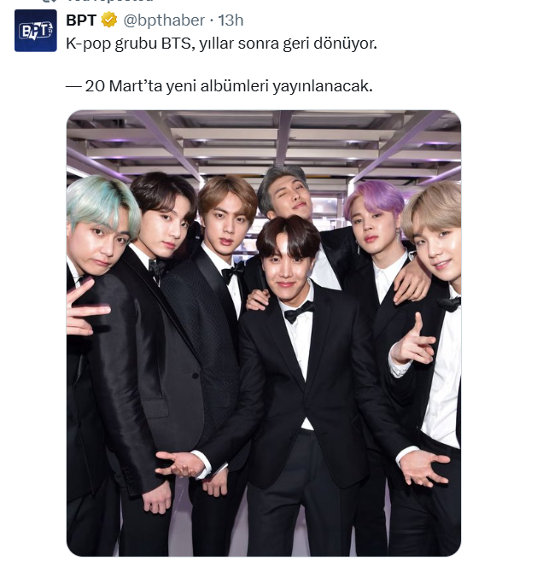Click the peace-sign hand in the photo

click(x=86, y=306)
